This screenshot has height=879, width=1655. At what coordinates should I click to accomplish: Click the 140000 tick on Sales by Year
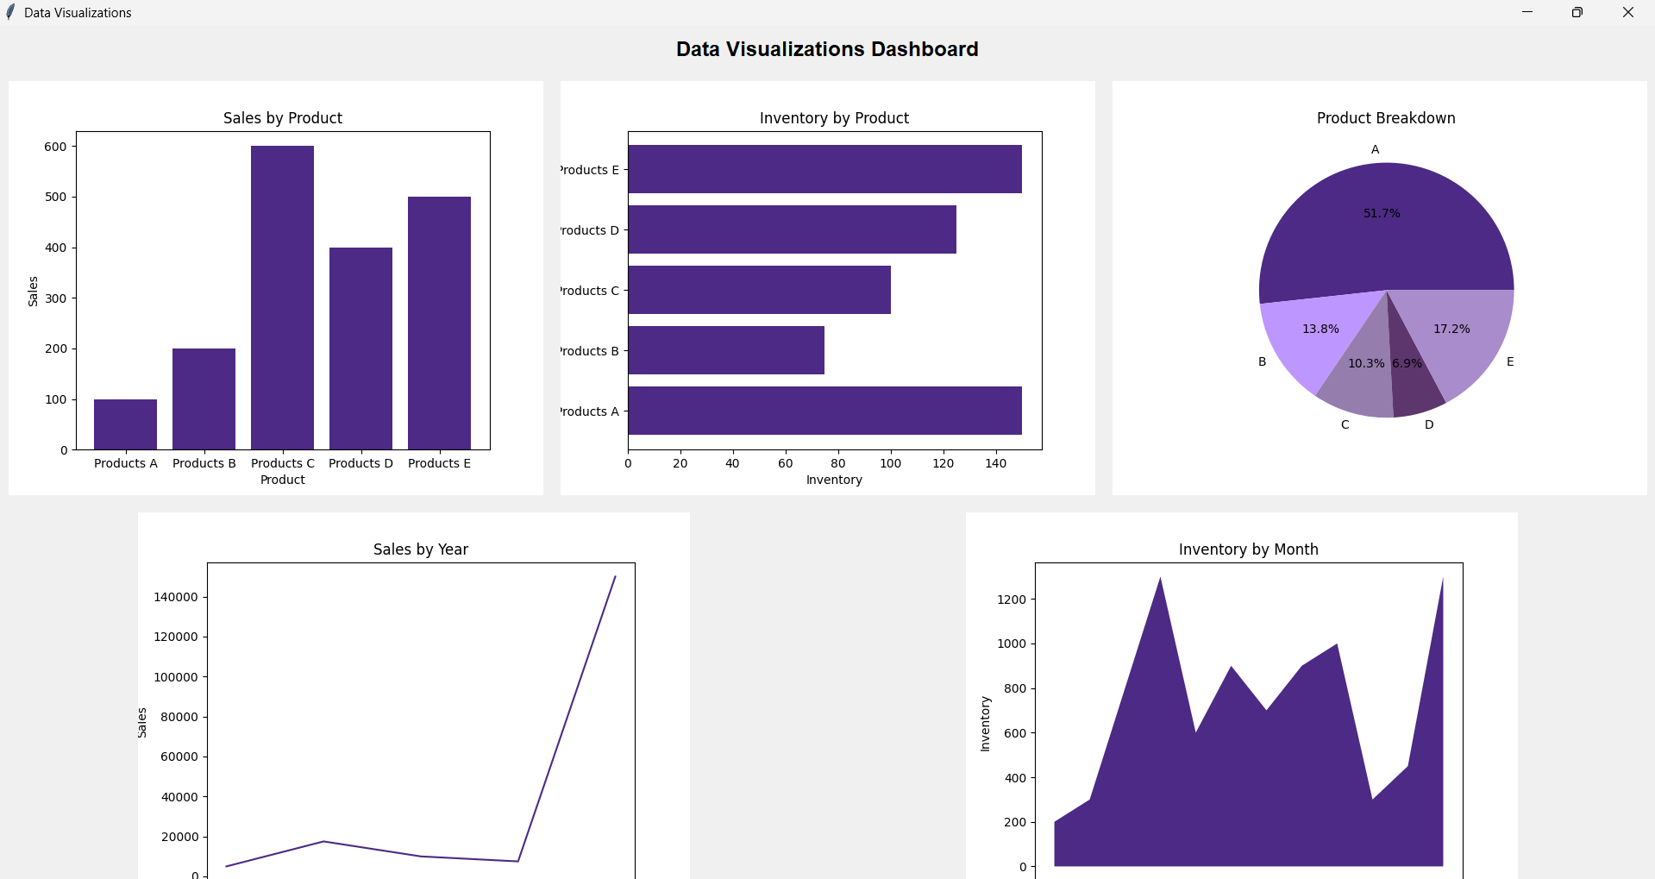coord(176,597)
